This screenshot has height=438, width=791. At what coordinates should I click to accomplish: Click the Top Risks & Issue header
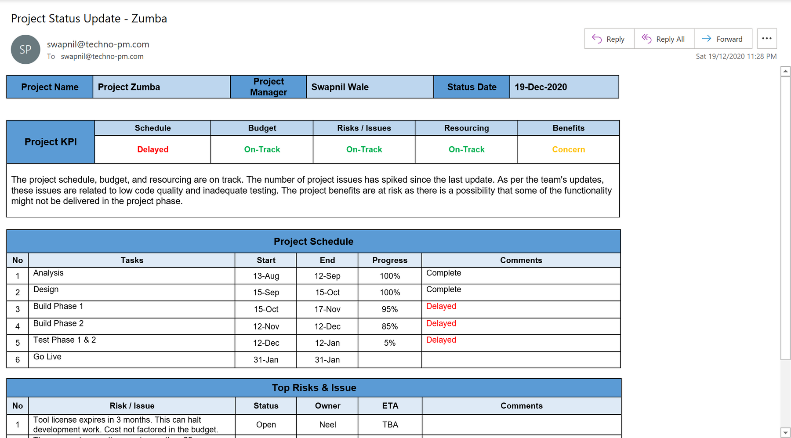pyautogui.click(x=314, y=387)
